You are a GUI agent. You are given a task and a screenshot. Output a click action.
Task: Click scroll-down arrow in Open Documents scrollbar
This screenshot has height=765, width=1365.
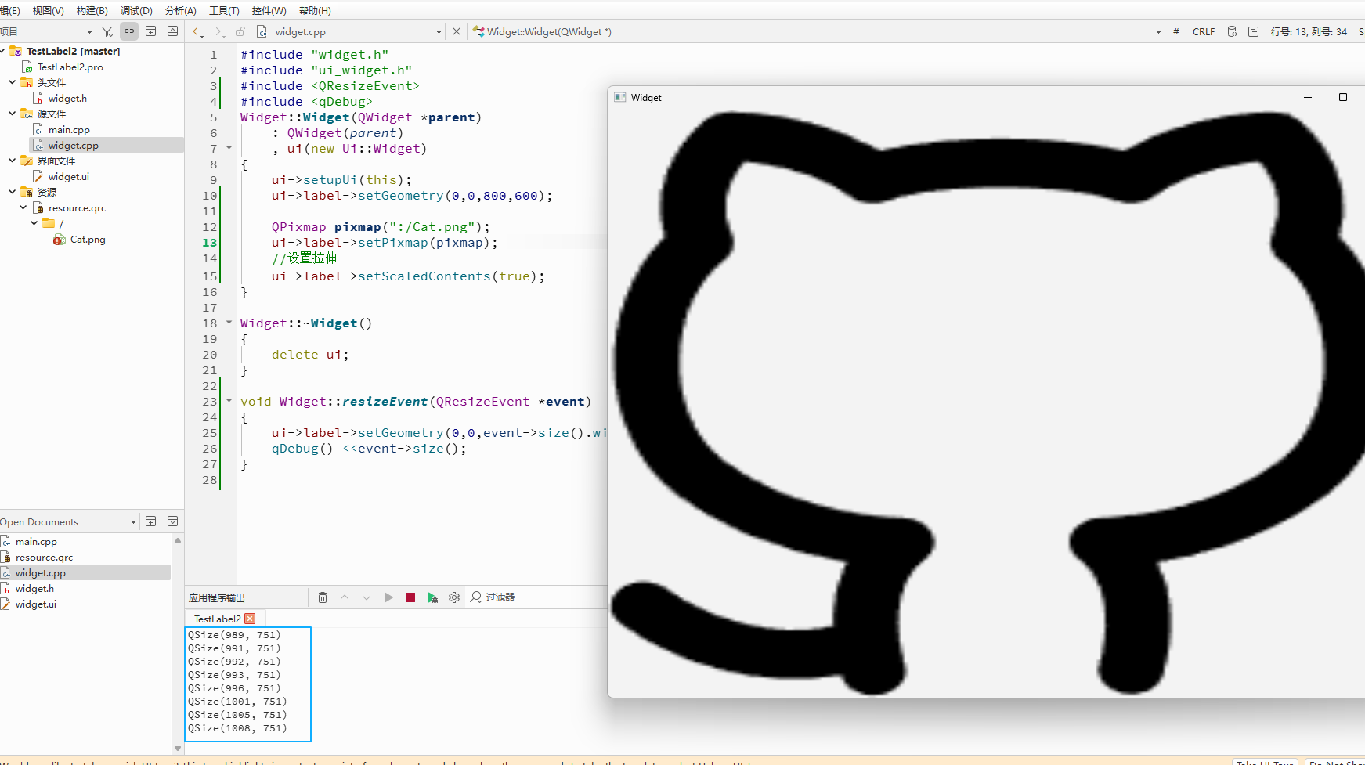[x=178, y=749]
